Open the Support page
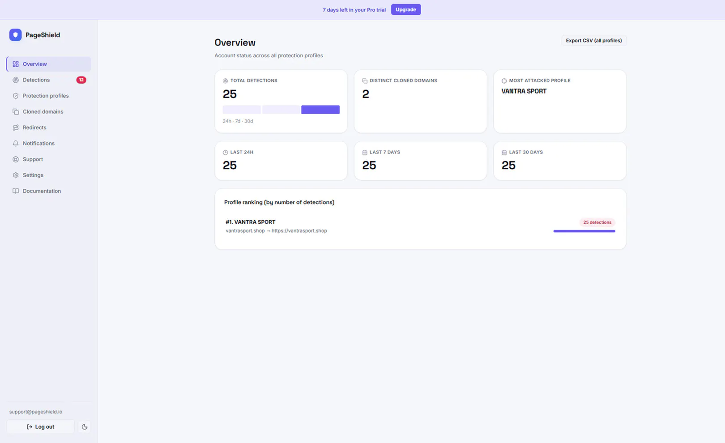Image resolution: width=725 pixels, height=443 pixels. click(x=49, y=159)
